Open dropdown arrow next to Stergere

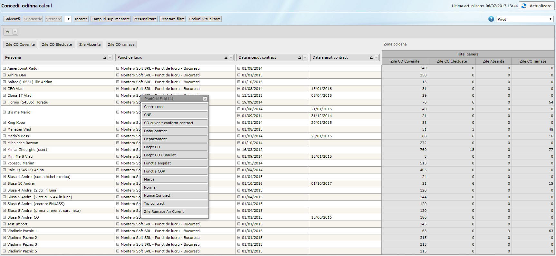click(x=68, y=19)
